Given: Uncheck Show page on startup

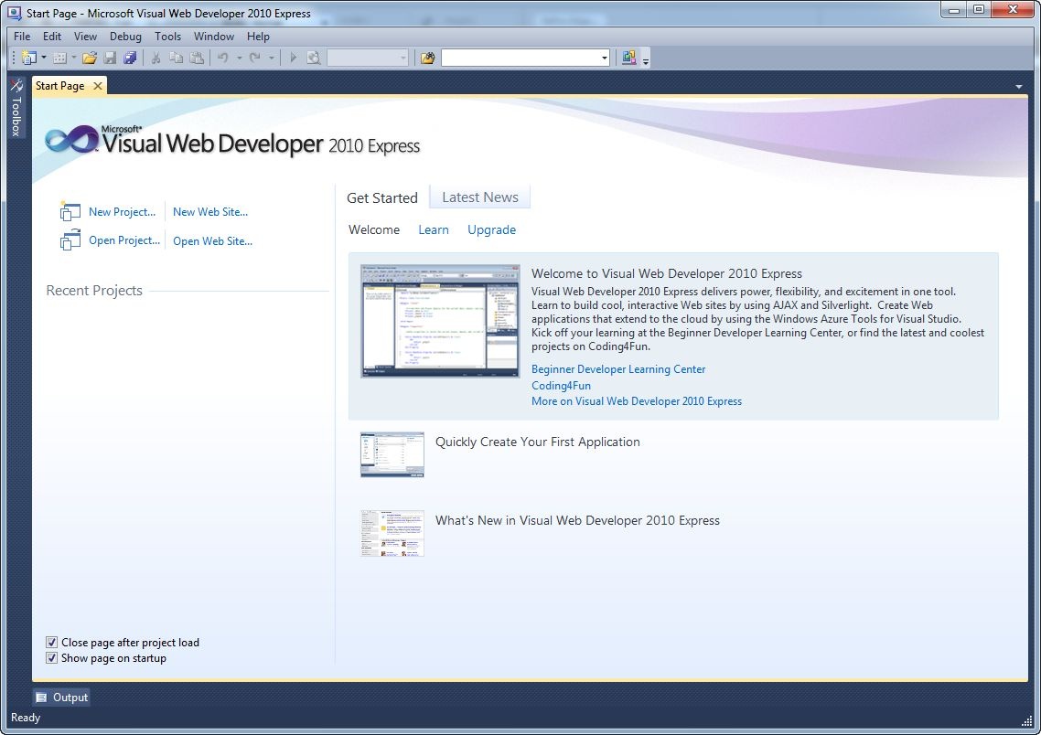Looking at the screenshot, I should [x=52, y=658].
